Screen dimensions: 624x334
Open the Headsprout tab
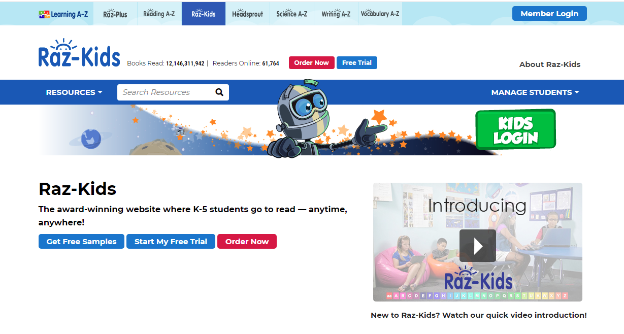[x=248, y=14]
